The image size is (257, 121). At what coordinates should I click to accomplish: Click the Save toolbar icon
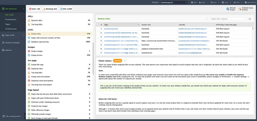pyautogui.click(x=212, y=2)
